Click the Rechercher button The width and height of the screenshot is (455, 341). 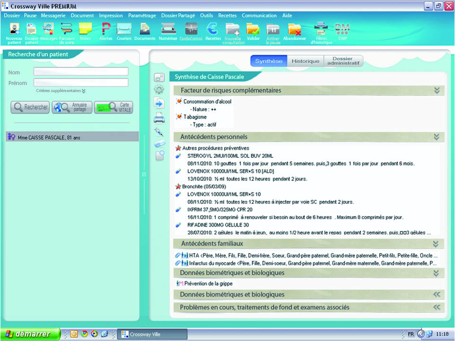(x=30, y=107)
